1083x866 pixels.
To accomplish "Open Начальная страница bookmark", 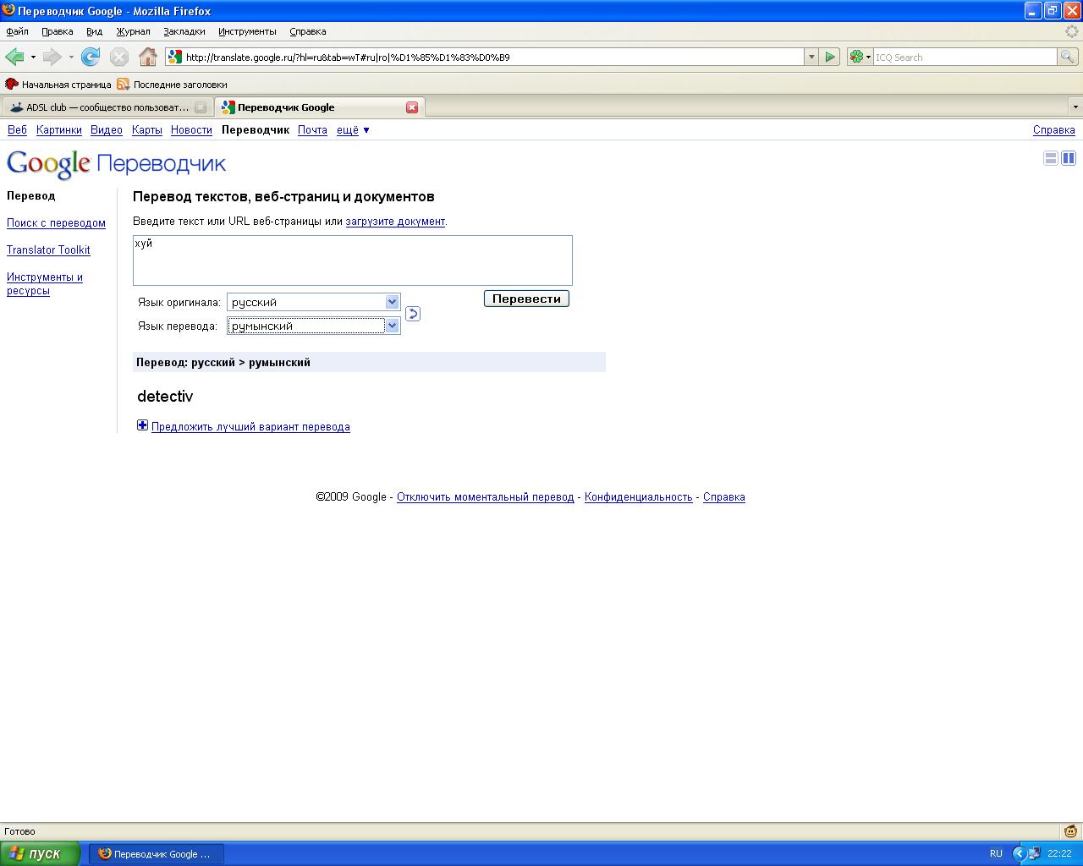I will 58,85.
